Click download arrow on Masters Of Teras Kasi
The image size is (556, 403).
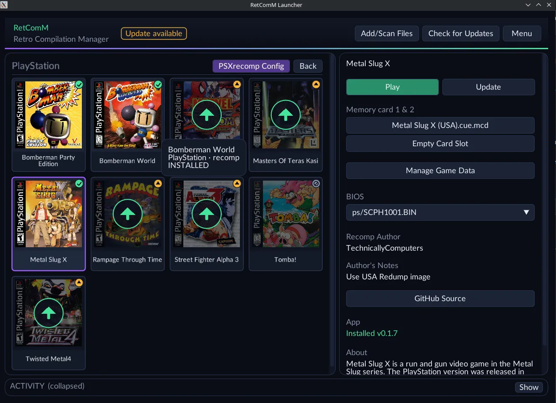pos(286,115)
